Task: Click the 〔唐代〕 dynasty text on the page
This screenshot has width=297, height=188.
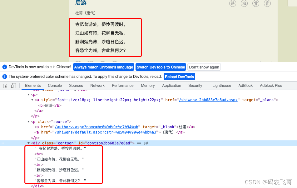Action: 90,13
